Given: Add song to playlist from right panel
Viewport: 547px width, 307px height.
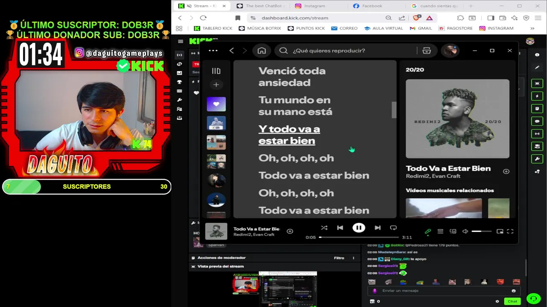Looking at the screenshot, I should (506, 171).
